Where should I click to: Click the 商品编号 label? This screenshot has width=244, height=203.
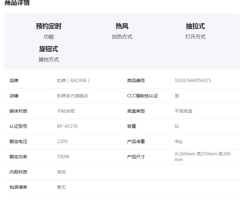point(136,81)
